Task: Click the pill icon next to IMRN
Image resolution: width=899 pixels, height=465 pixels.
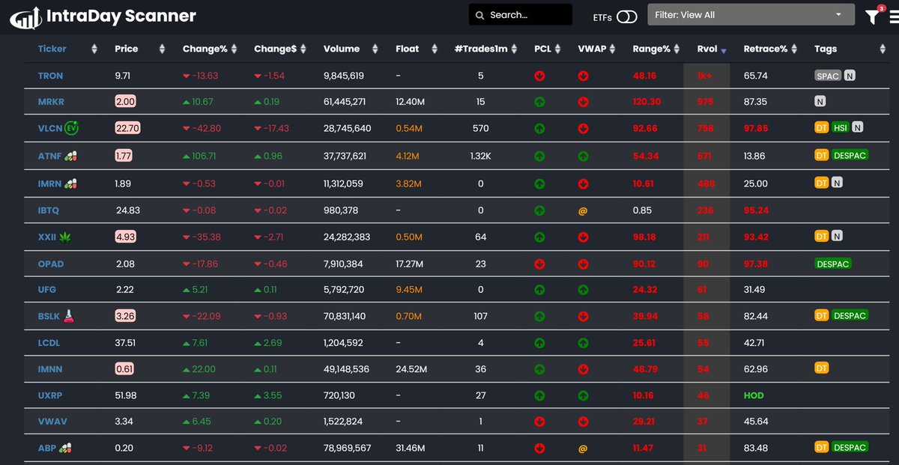Action: pyautogui.click(x=71, y=183)
